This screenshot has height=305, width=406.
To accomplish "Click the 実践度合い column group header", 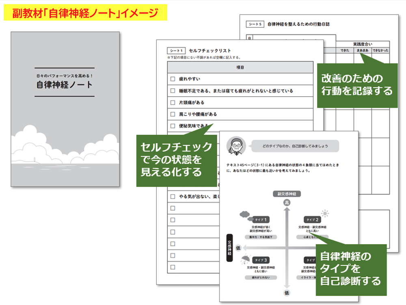I will pos(363,44).
